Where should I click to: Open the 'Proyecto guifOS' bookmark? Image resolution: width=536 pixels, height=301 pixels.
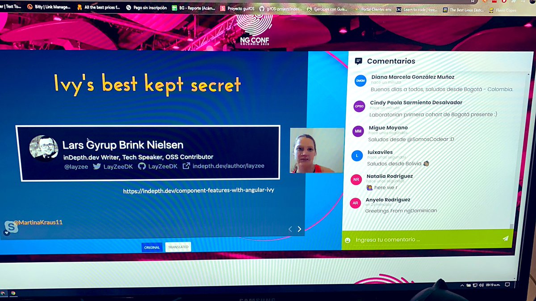click(x=237, y=8)
